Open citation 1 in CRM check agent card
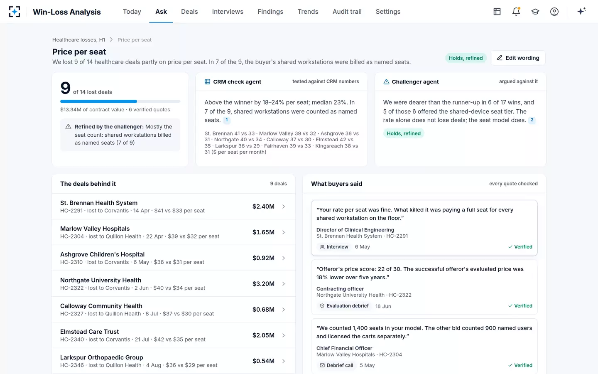Viewport: 598px width, 374px height. (227, 120)
